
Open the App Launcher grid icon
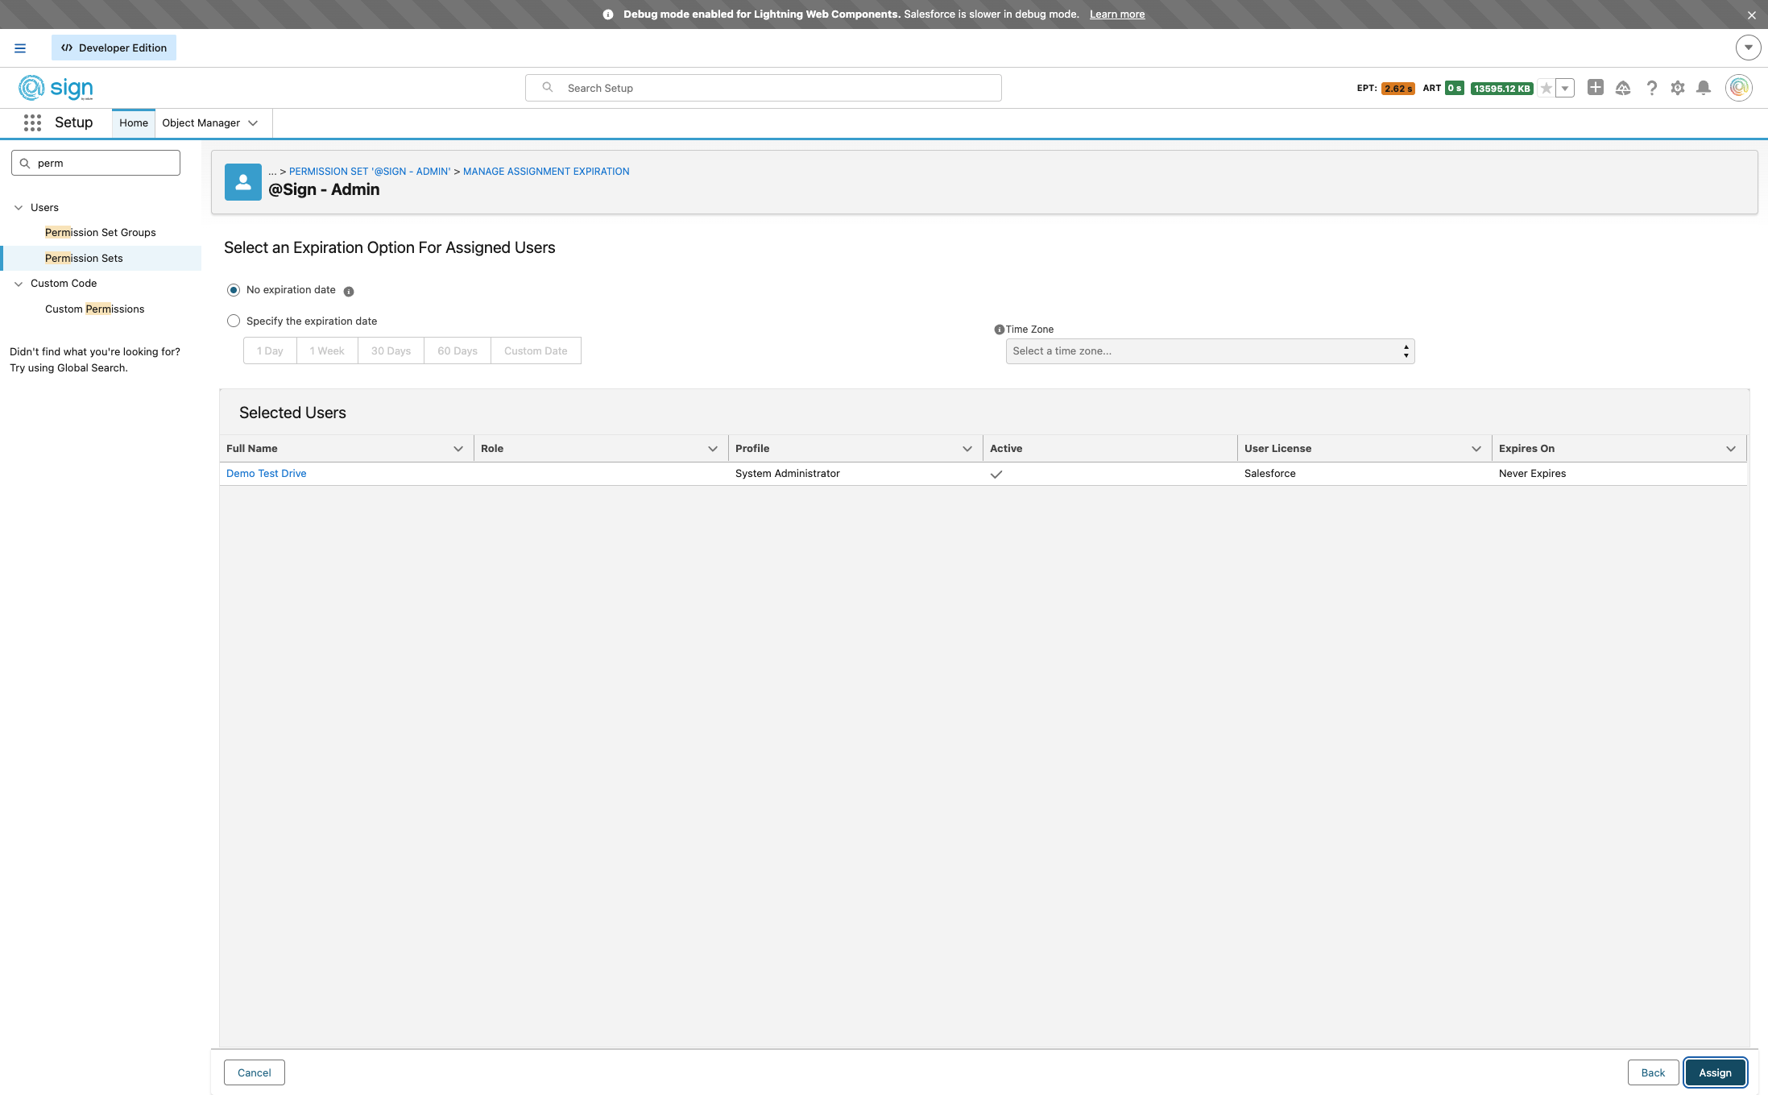click(x=32, y=122)
